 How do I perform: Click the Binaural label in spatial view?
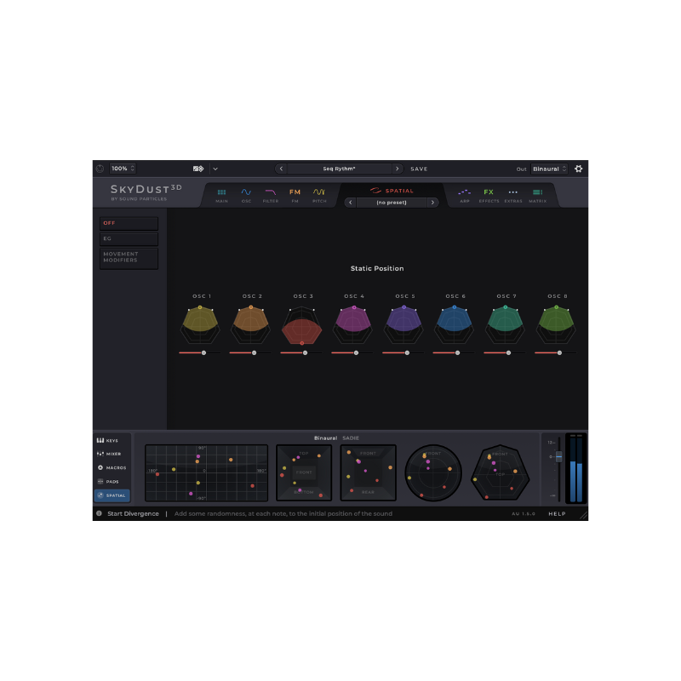(x=326, y=438)
